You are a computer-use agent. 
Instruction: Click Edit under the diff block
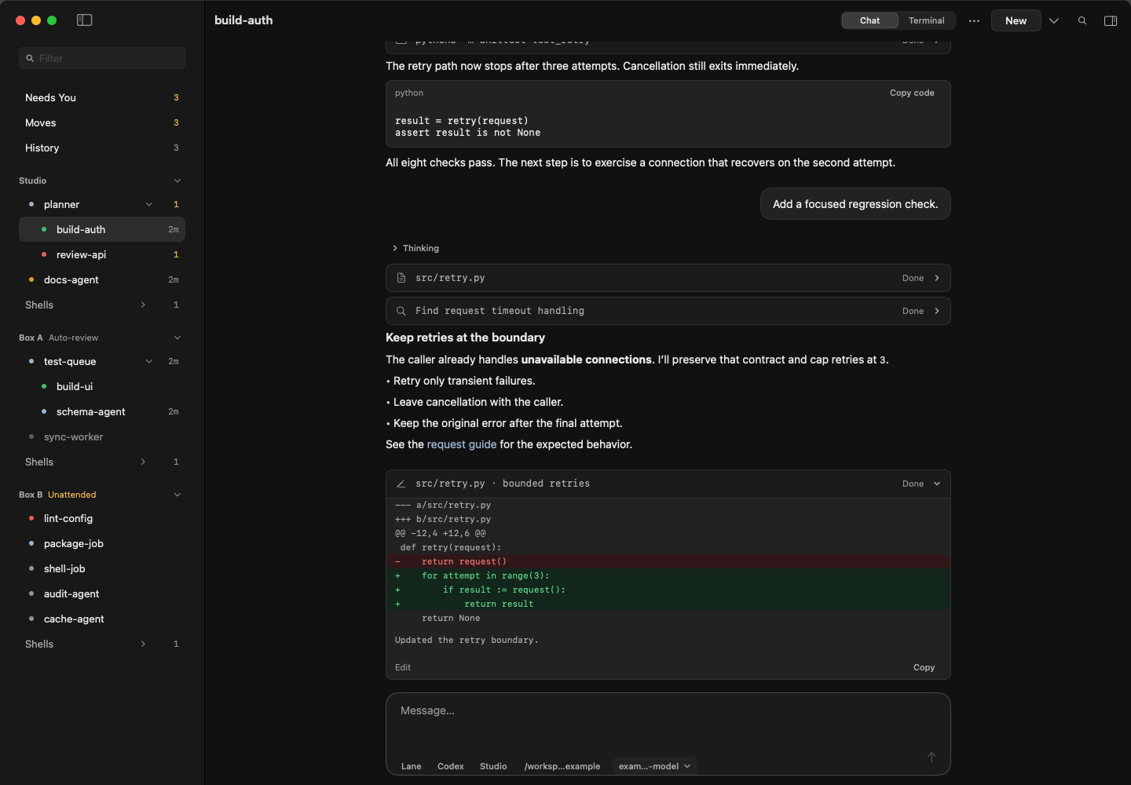(x=403, y=667)
